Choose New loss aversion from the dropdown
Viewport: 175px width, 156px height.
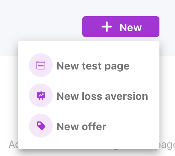tap(89, 95)
